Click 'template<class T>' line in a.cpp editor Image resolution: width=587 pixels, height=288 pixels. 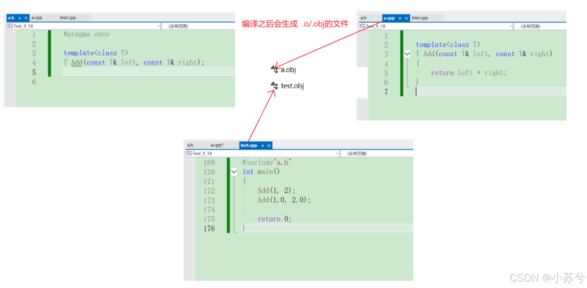tap(448, 45)
